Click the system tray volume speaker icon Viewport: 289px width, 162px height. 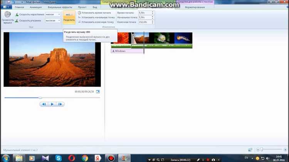pos(268,158)
